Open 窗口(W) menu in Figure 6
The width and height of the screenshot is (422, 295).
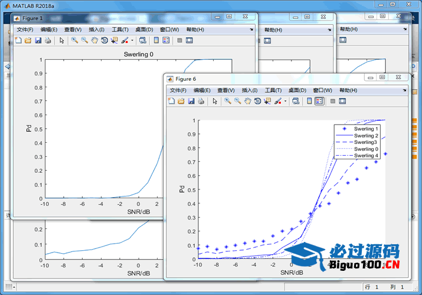[322, 90]
